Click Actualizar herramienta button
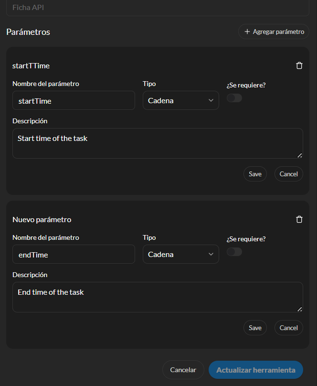 pyautogui.click(x=256, y=370)
